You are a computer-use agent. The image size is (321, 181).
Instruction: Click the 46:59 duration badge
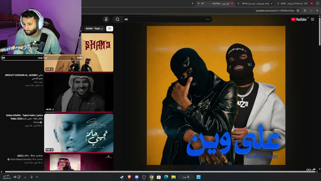[x=50, y=109]
